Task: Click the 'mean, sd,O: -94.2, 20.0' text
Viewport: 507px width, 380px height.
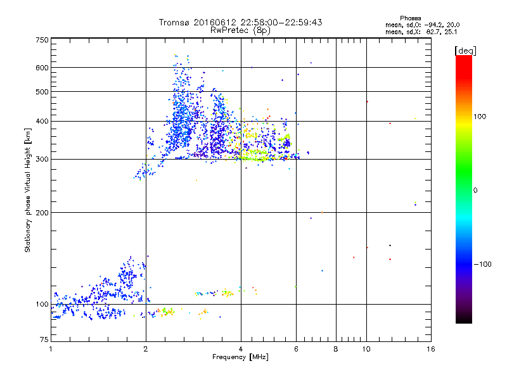Action: coord(422,25)
